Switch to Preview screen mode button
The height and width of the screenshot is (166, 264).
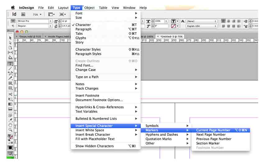click(x=10, y=153)
